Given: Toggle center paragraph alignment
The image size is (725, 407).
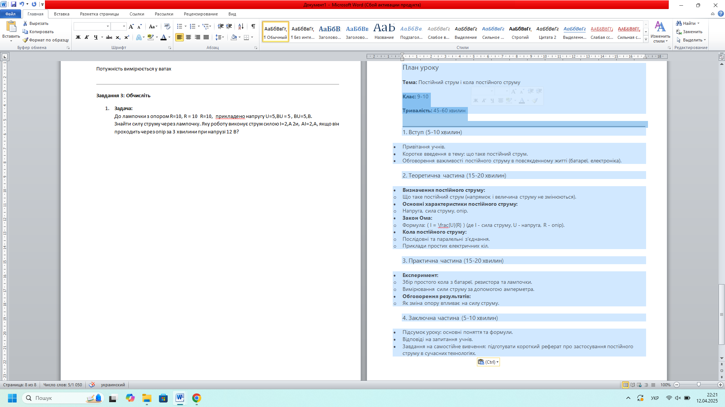Looking at the screenshot, I should tap(188, 37).
